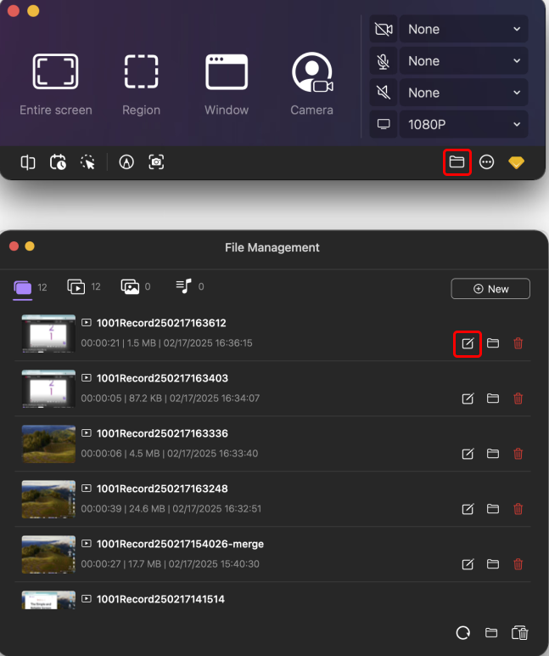Click the batch delete icon
This screenshot has width=549, height=656.
[x=520, y=633]
